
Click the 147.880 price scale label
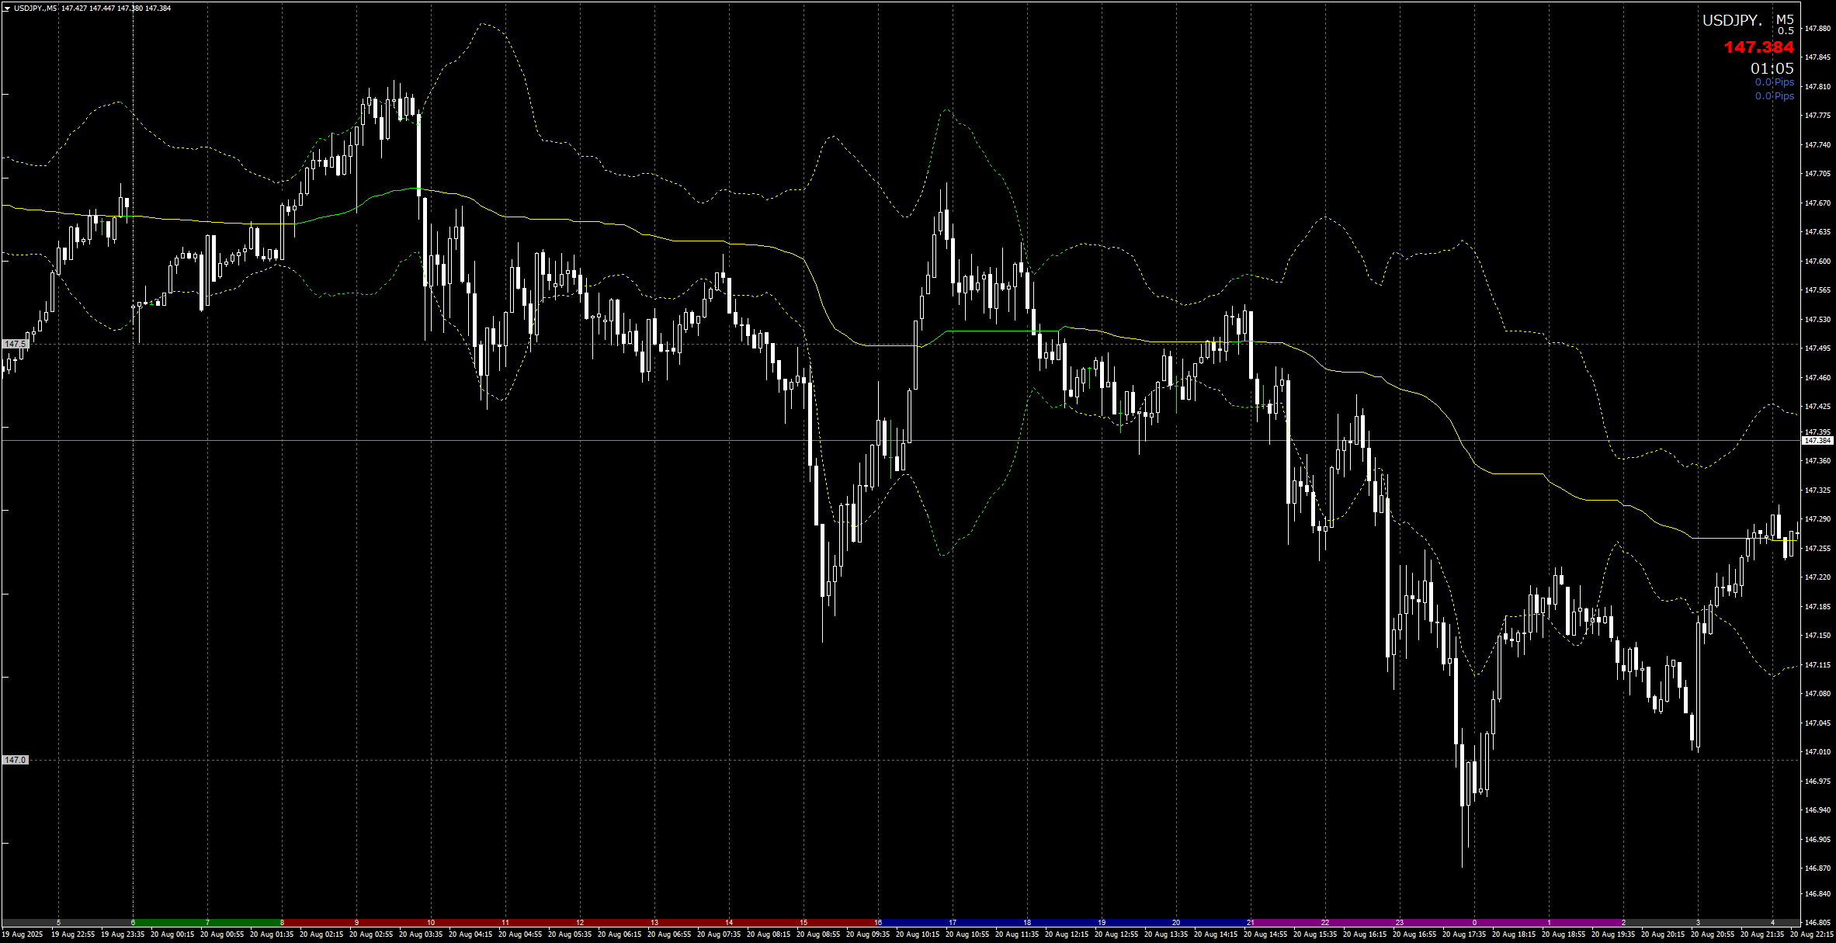coord(1817,29)
